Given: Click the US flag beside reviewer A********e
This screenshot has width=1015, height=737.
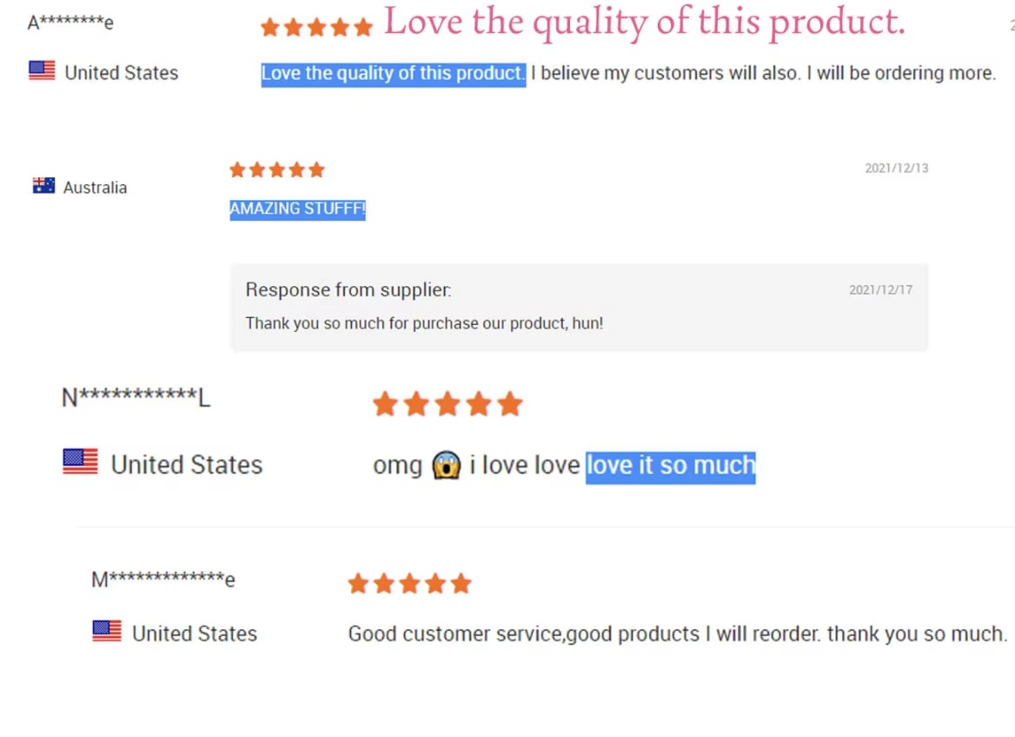Looking at the screenshot, I should tap(42, 71).
